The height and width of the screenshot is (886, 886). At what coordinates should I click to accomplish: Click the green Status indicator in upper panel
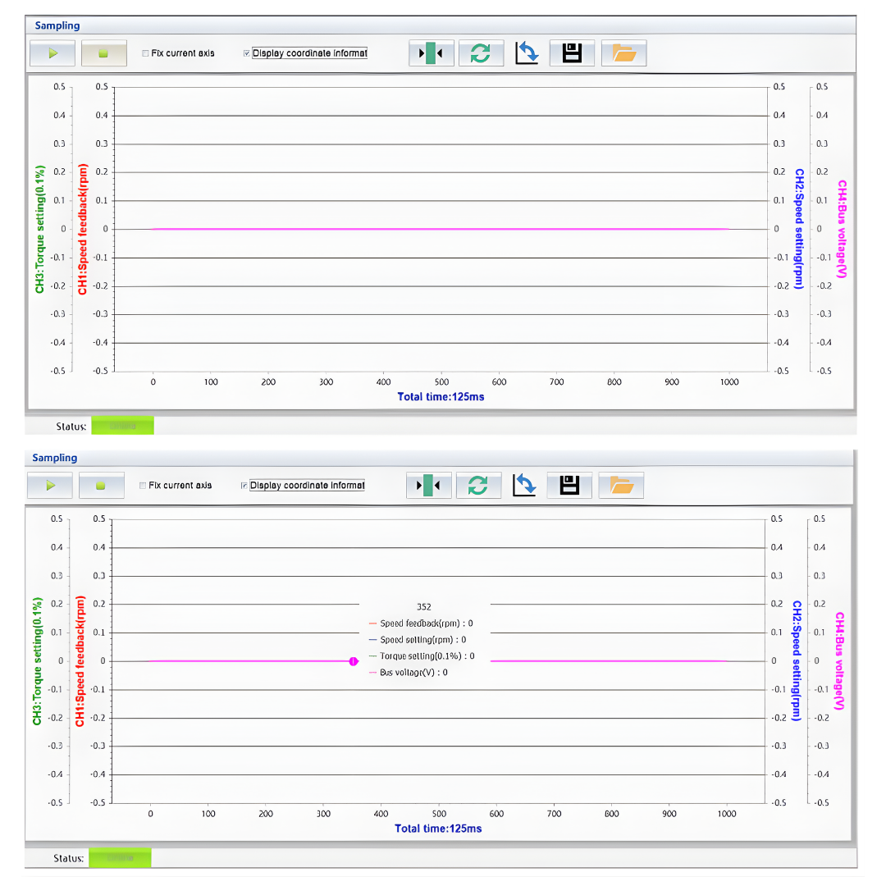pyautogui.click(x=122, y=426)
